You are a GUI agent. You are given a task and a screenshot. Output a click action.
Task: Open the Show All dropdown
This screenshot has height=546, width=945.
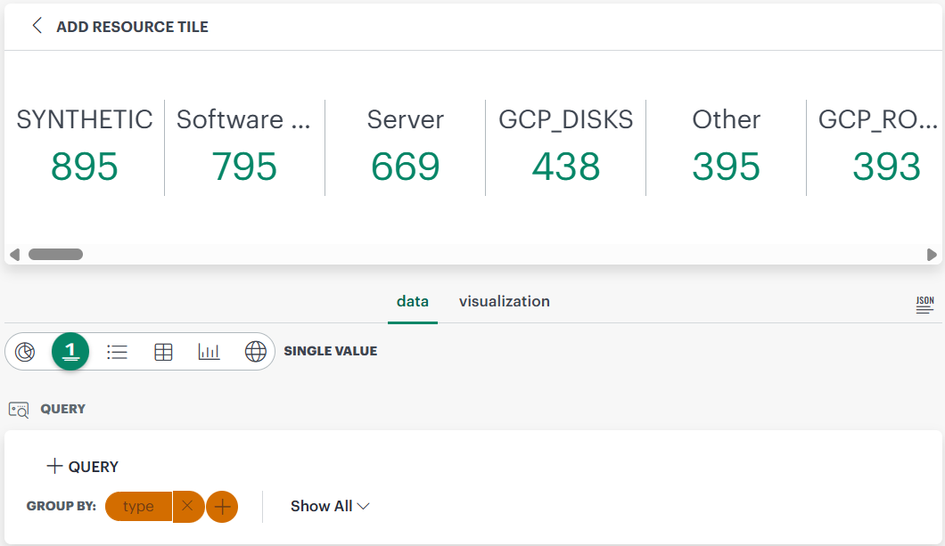pos(330,506)
